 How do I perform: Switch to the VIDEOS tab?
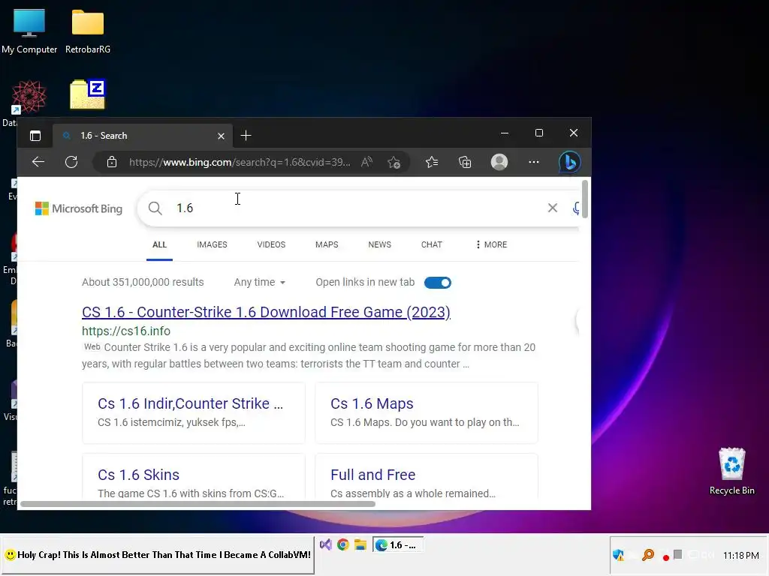click(x=271, y=244)
